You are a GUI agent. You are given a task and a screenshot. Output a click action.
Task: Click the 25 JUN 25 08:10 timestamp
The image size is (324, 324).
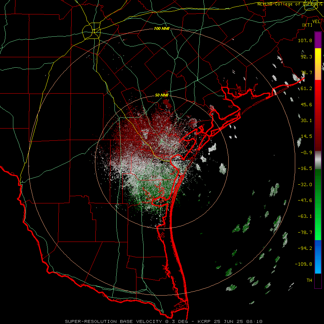[237, 321]
